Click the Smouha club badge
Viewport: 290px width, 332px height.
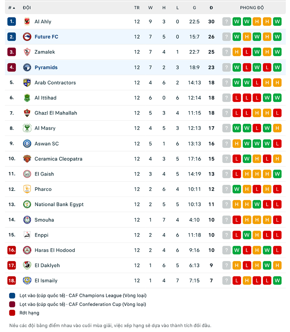[27, 220]
